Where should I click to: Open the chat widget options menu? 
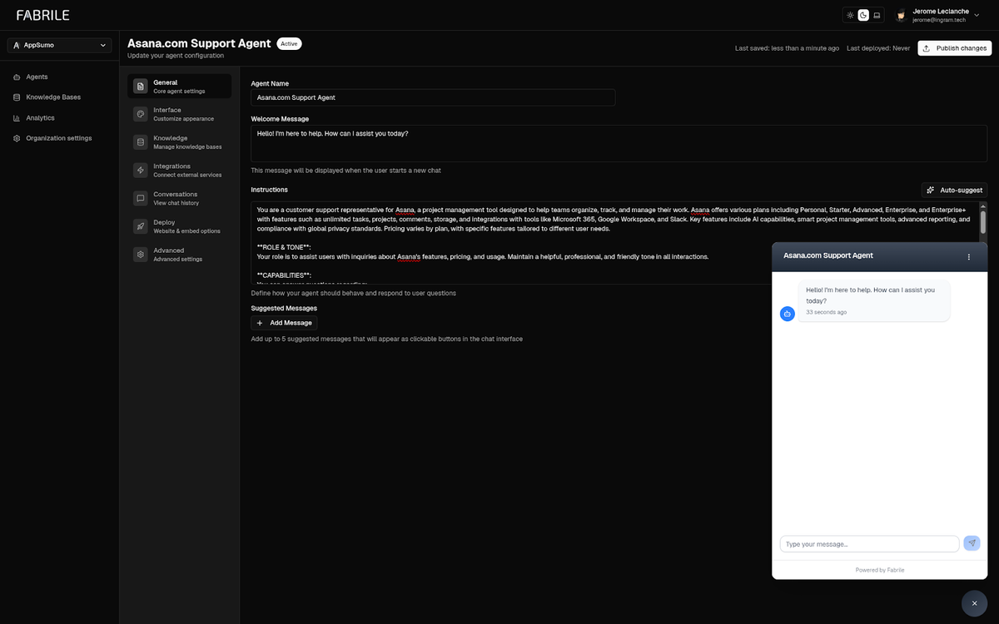click(968, 257)
